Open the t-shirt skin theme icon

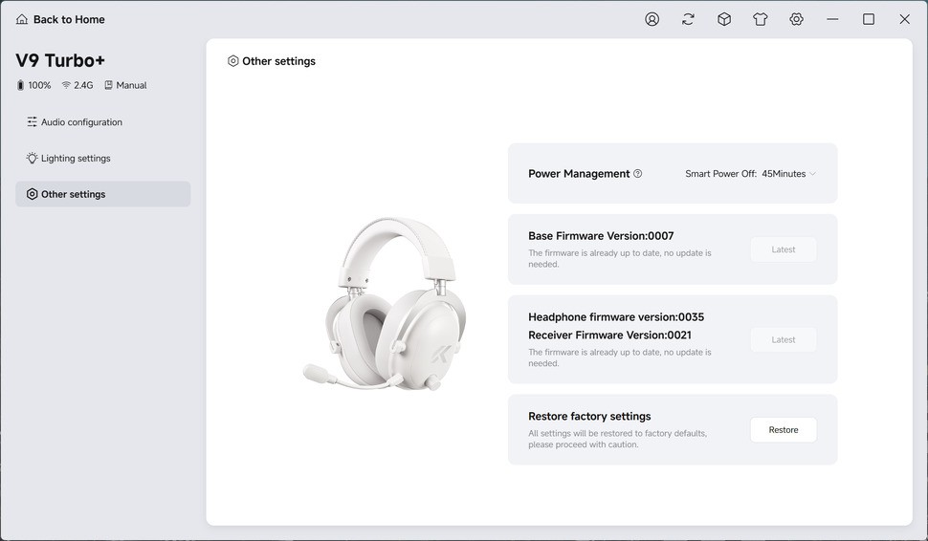[x=760, y=19]
